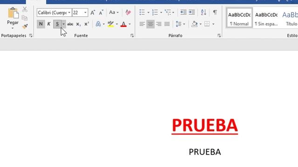Open the Change Case (Aa) dropdown
The image size is (298, 167).
(114, 13)
